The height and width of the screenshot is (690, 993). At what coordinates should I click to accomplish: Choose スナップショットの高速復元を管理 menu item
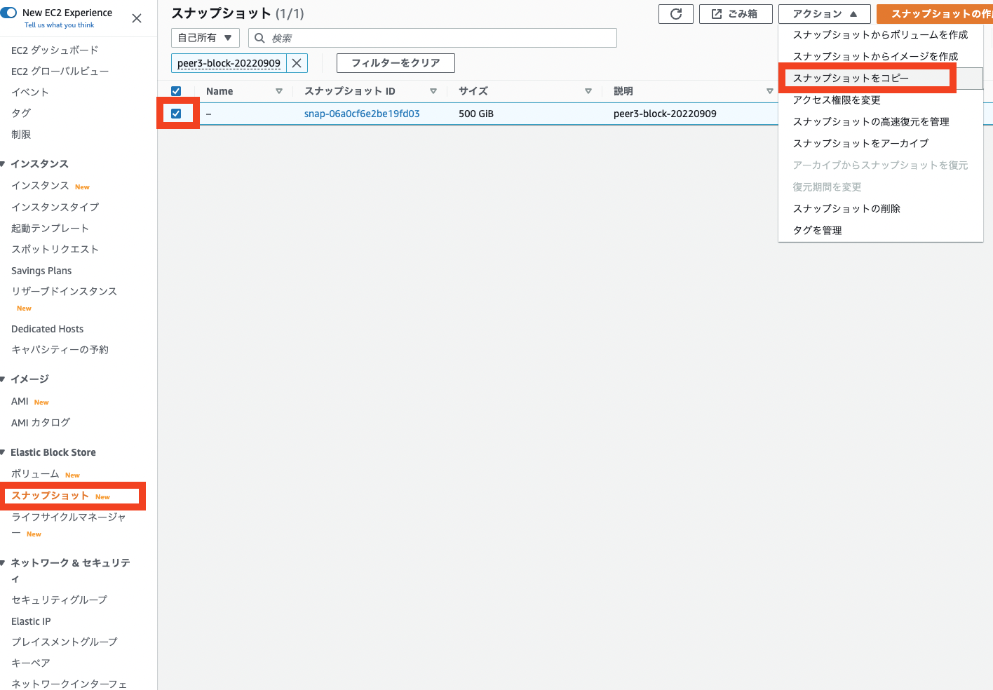(880, 121)
